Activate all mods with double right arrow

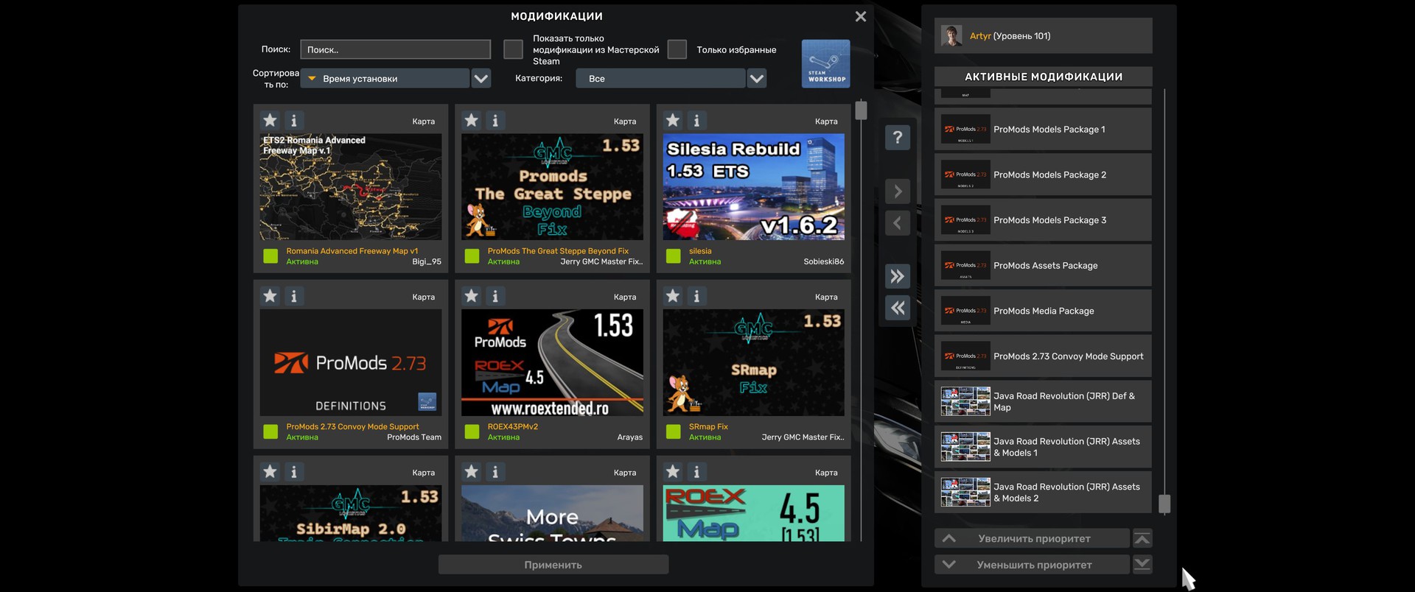898,276
